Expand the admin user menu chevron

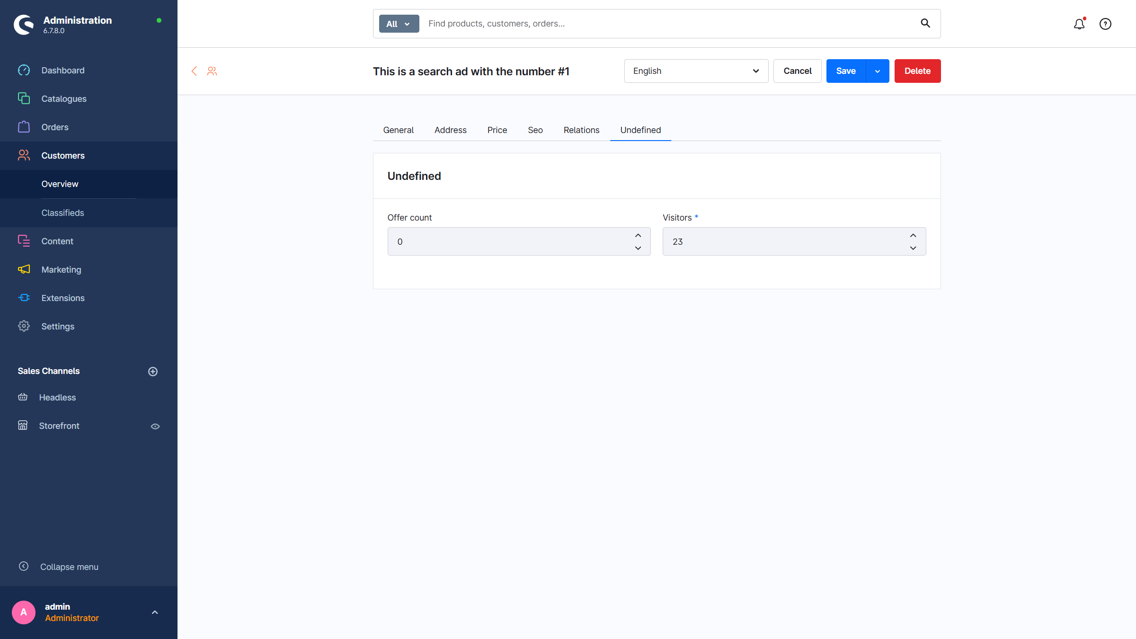[x=155, y=612]
